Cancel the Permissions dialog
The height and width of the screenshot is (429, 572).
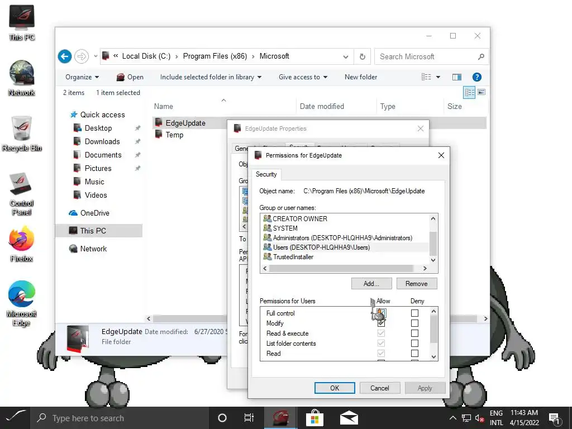(x=380, y=388)
